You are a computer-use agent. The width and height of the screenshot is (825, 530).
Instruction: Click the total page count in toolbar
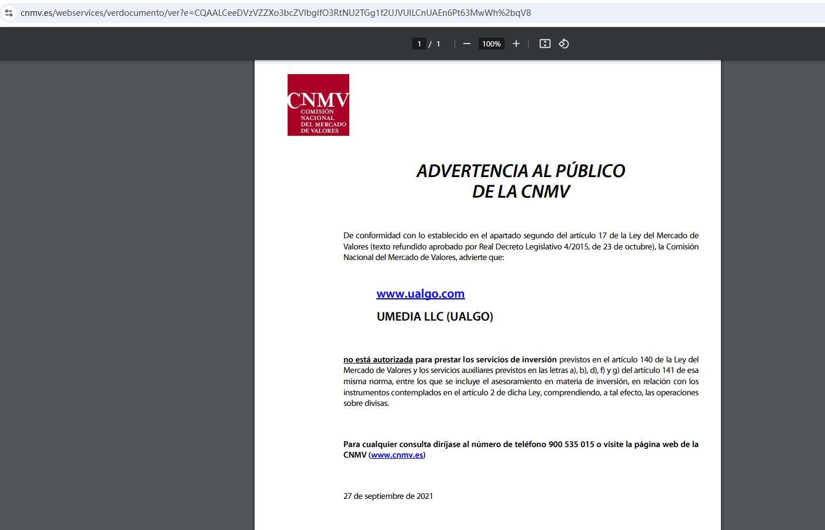click(x=438, y=44)
